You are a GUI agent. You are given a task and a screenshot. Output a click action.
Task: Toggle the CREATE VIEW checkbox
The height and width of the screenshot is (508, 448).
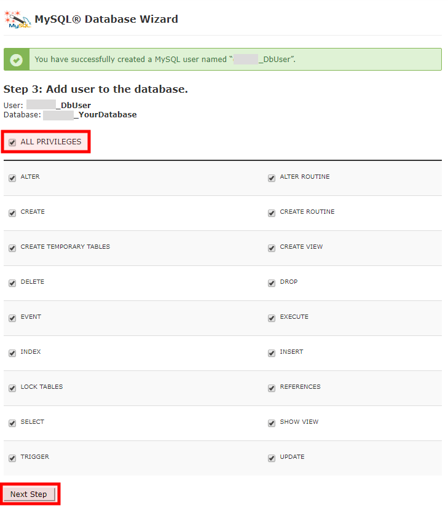[x=272, y=248]
